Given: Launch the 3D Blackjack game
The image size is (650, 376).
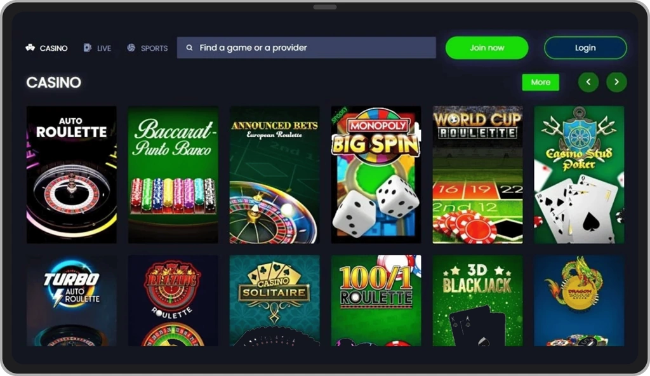Looking at the screenshot, I should [x=477, y=300].
